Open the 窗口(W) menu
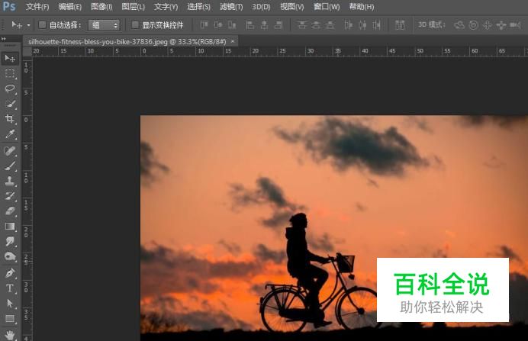This screenshot has width=528, height=341. click(327, 7)
